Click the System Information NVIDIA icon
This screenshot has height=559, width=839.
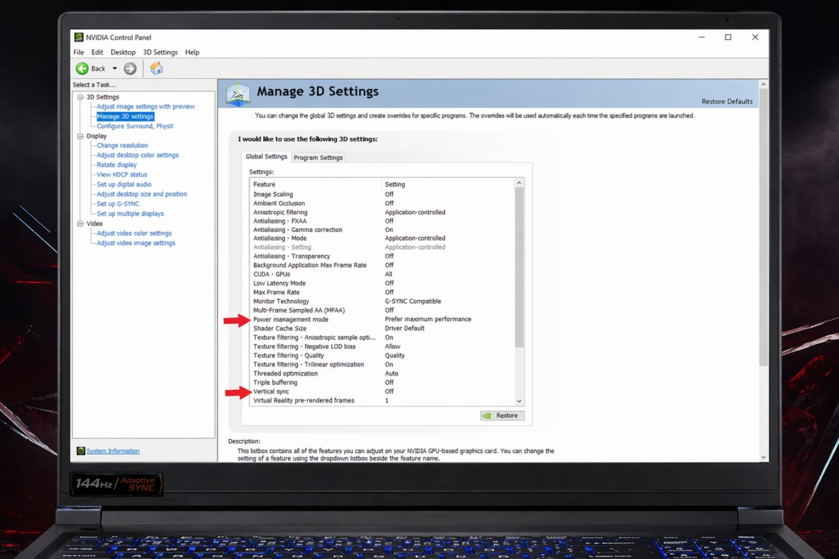pos(81,451)
